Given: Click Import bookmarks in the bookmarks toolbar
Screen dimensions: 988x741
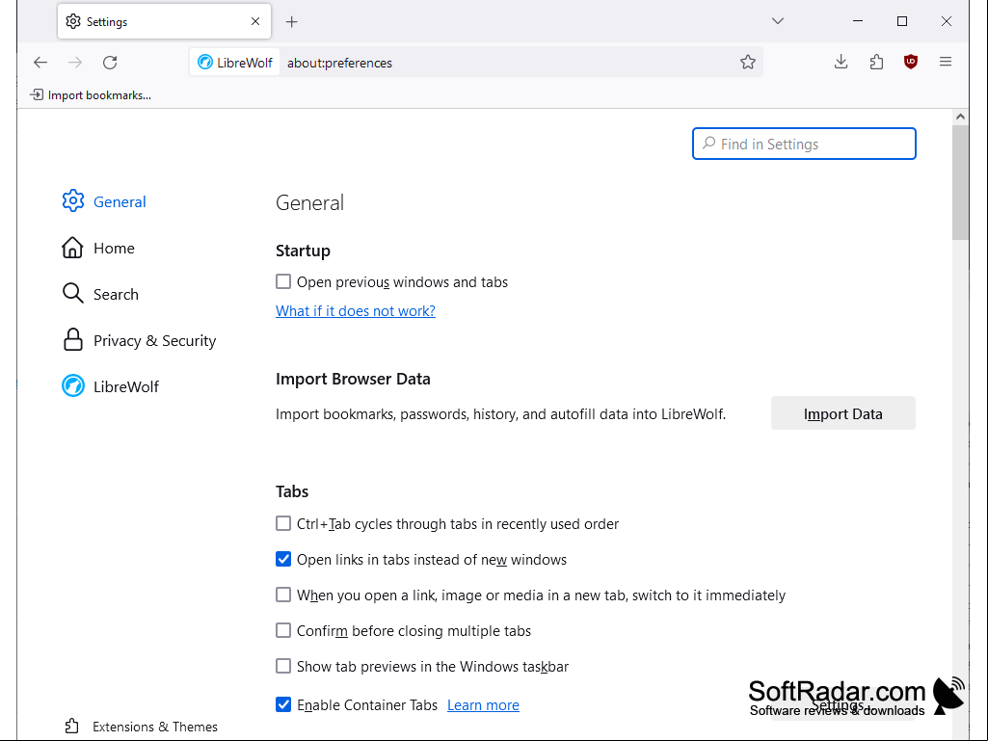Looking at the screenshot, I should coord(91,95).
